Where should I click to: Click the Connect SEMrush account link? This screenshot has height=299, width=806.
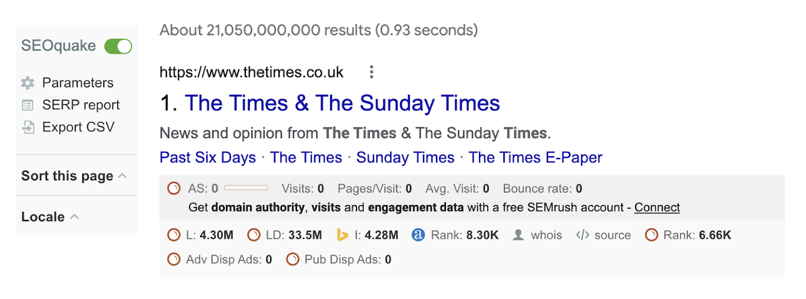(657, 207)
